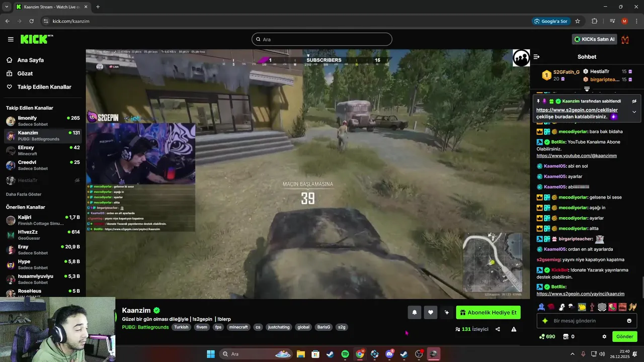Click the Gönder send button

tap(624, 336)
